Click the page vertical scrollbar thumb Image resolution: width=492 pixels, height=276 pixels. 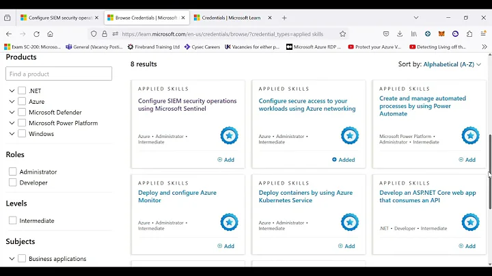click(490, 172)
